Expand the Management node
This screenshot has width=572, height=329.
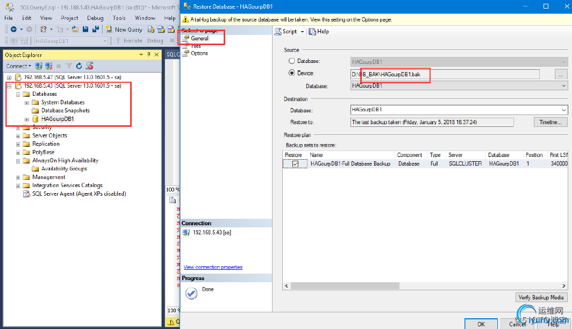click(18, 177)
